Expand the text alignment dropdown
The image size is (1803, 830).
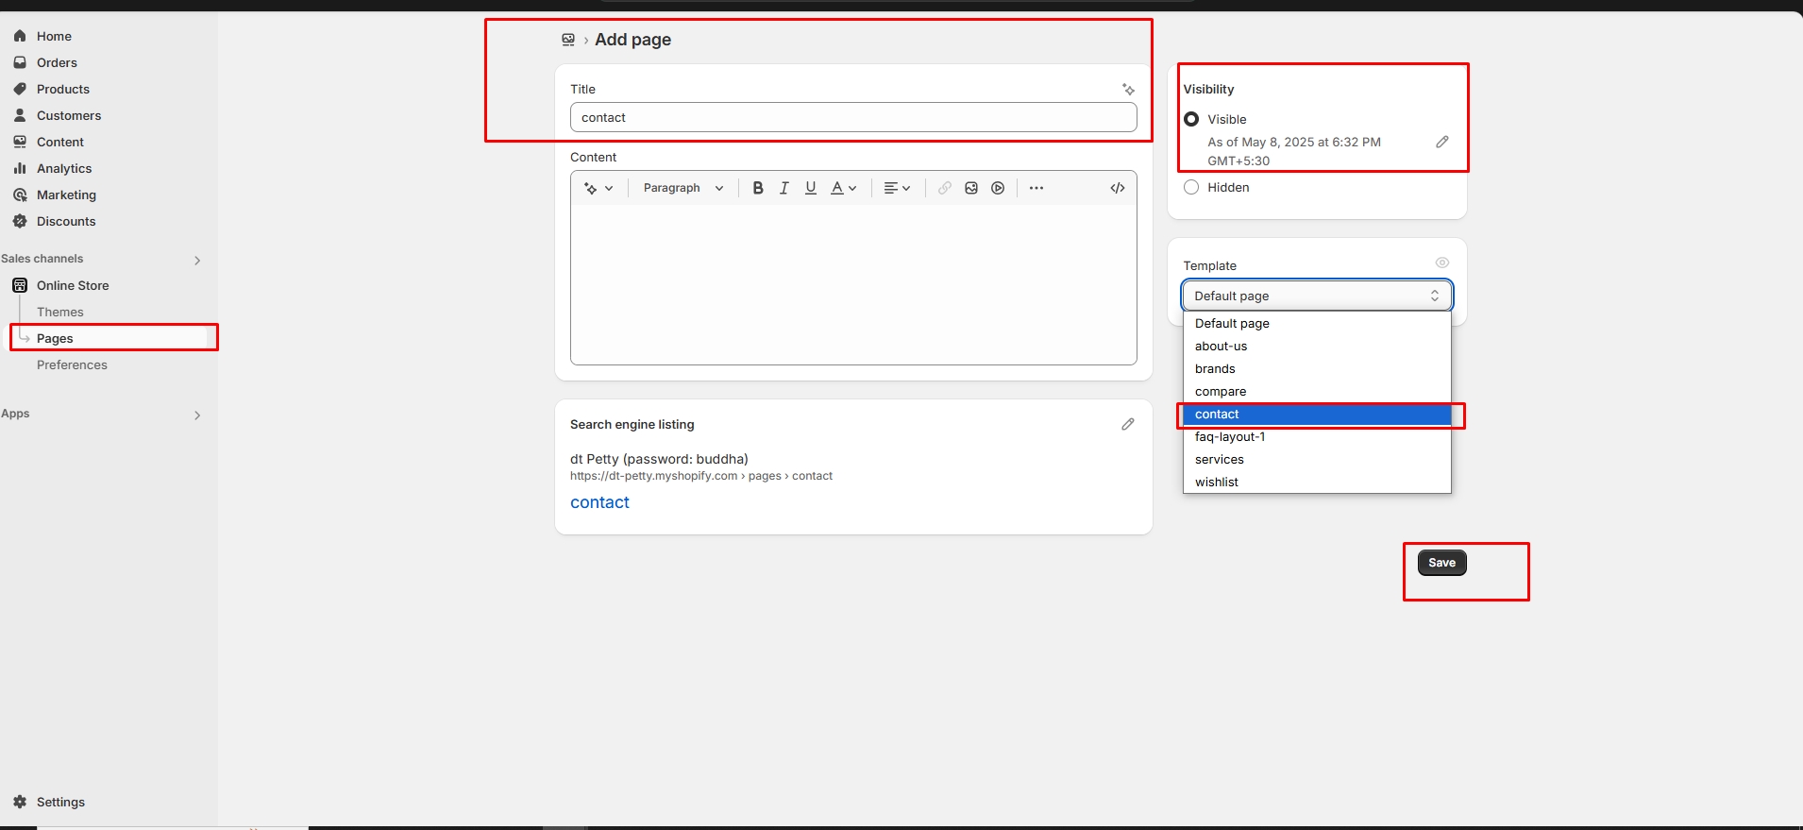coord(897,188)
